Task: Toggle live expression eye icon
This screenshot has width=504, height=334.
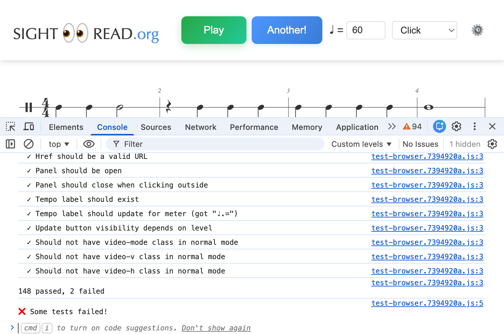Action: point(89,144)
